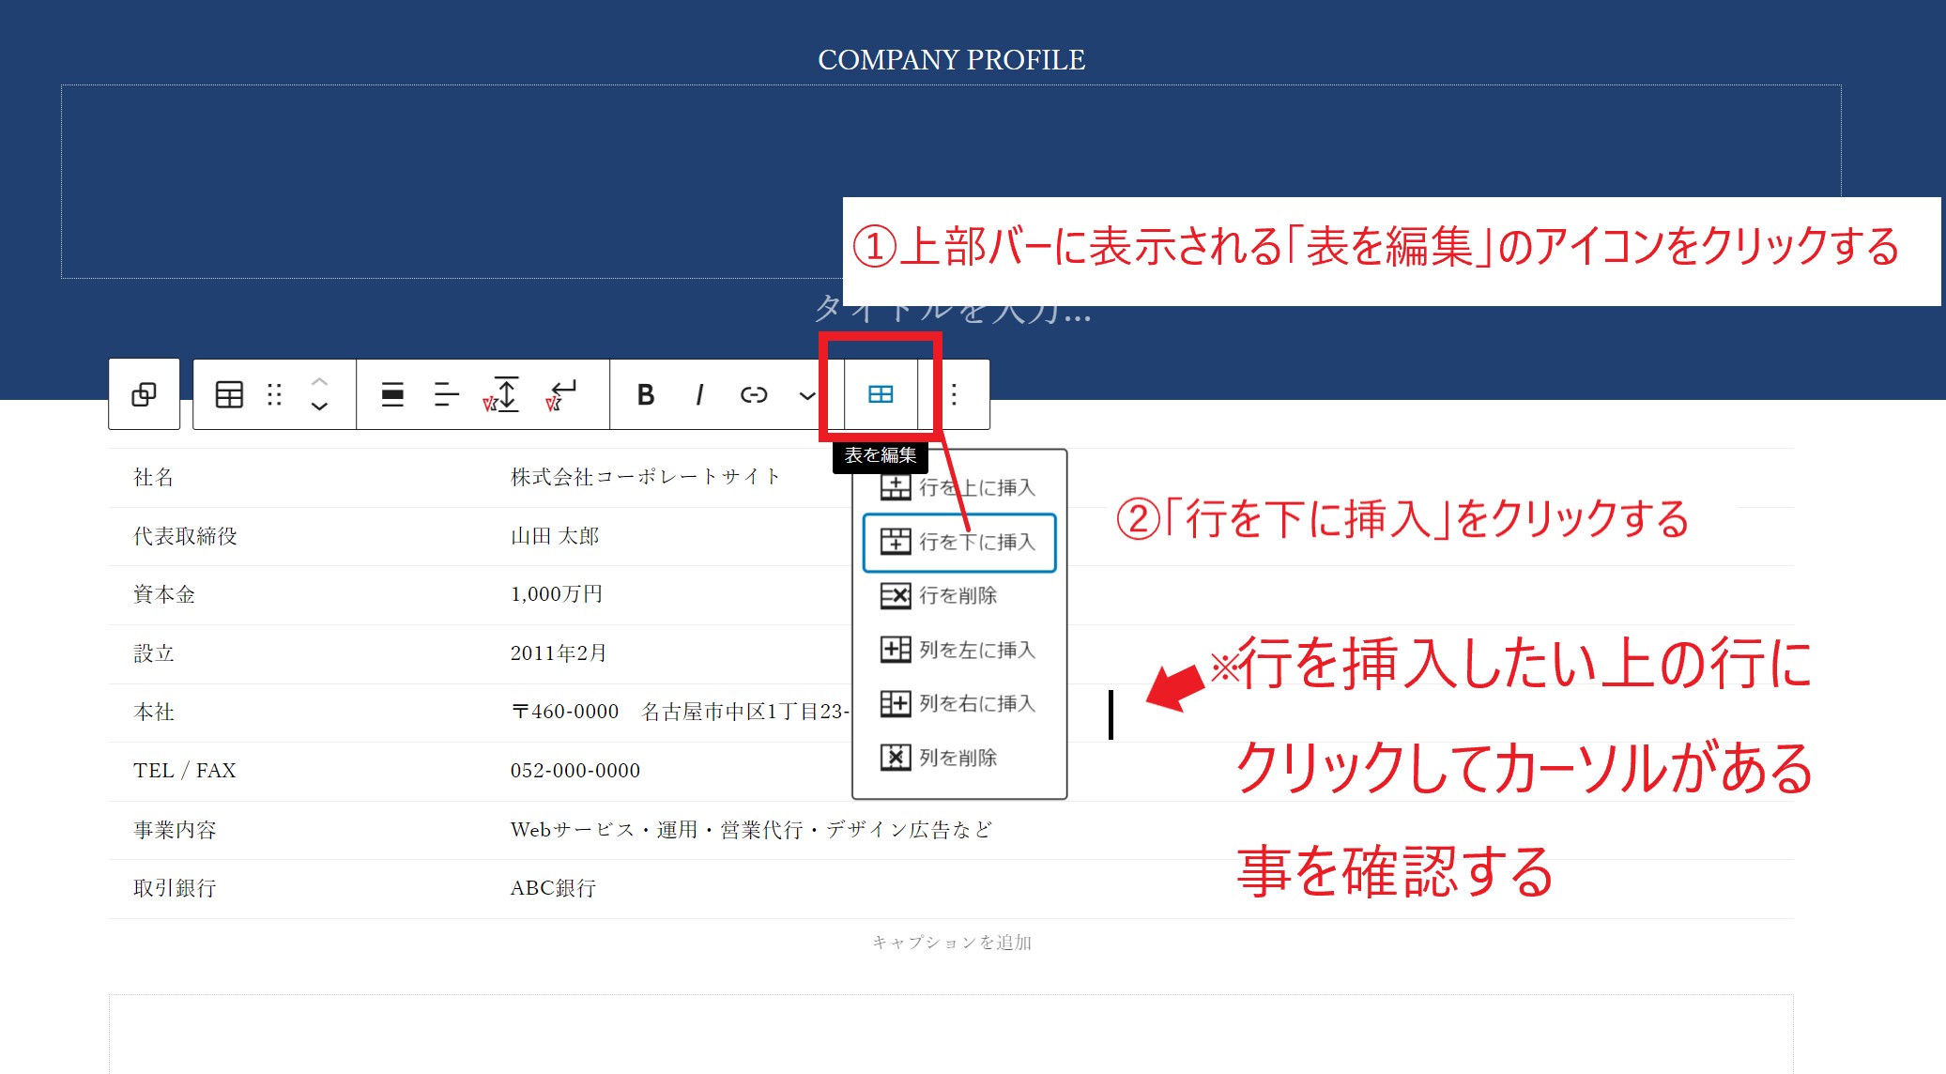The width and height of the screenshot is (1946, 1074).
Task: Click the table block type icon
Action: pyautogui.click(x=229, y=394)
